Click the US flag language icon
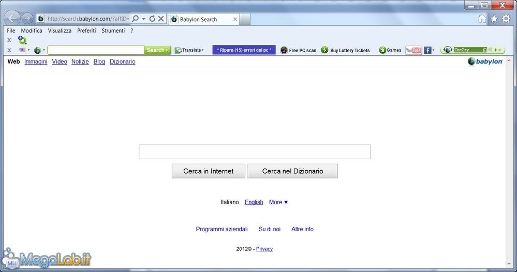The height and width of the screenshot is (272, 517). pyautogui.click(x=22, y=50)
